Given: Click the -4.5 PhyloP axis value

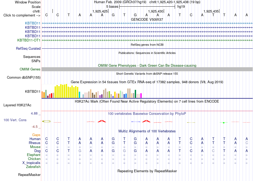Looking at the screenshot, I should click(x=35, y=127).
